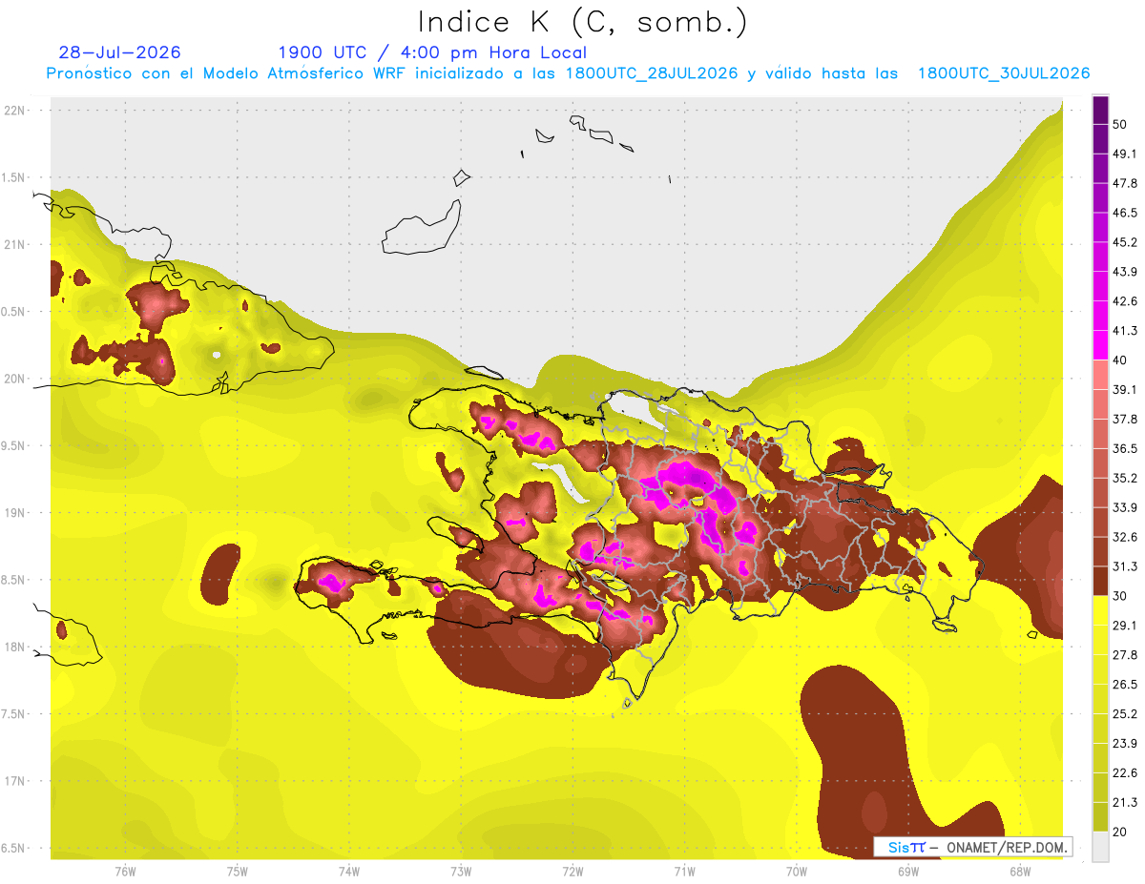This screenshot has height=884, width=1145.
Task: Click the colorbar value "23.9"
Action: [x=1125, y=744]
